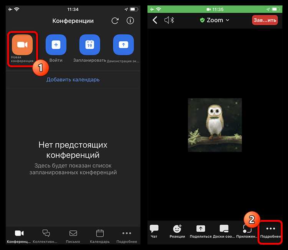Image resolution: width=288 pixels, height=250 pixels.
Task: Tap the green recording status bar
Action: (x=215, y=9)
